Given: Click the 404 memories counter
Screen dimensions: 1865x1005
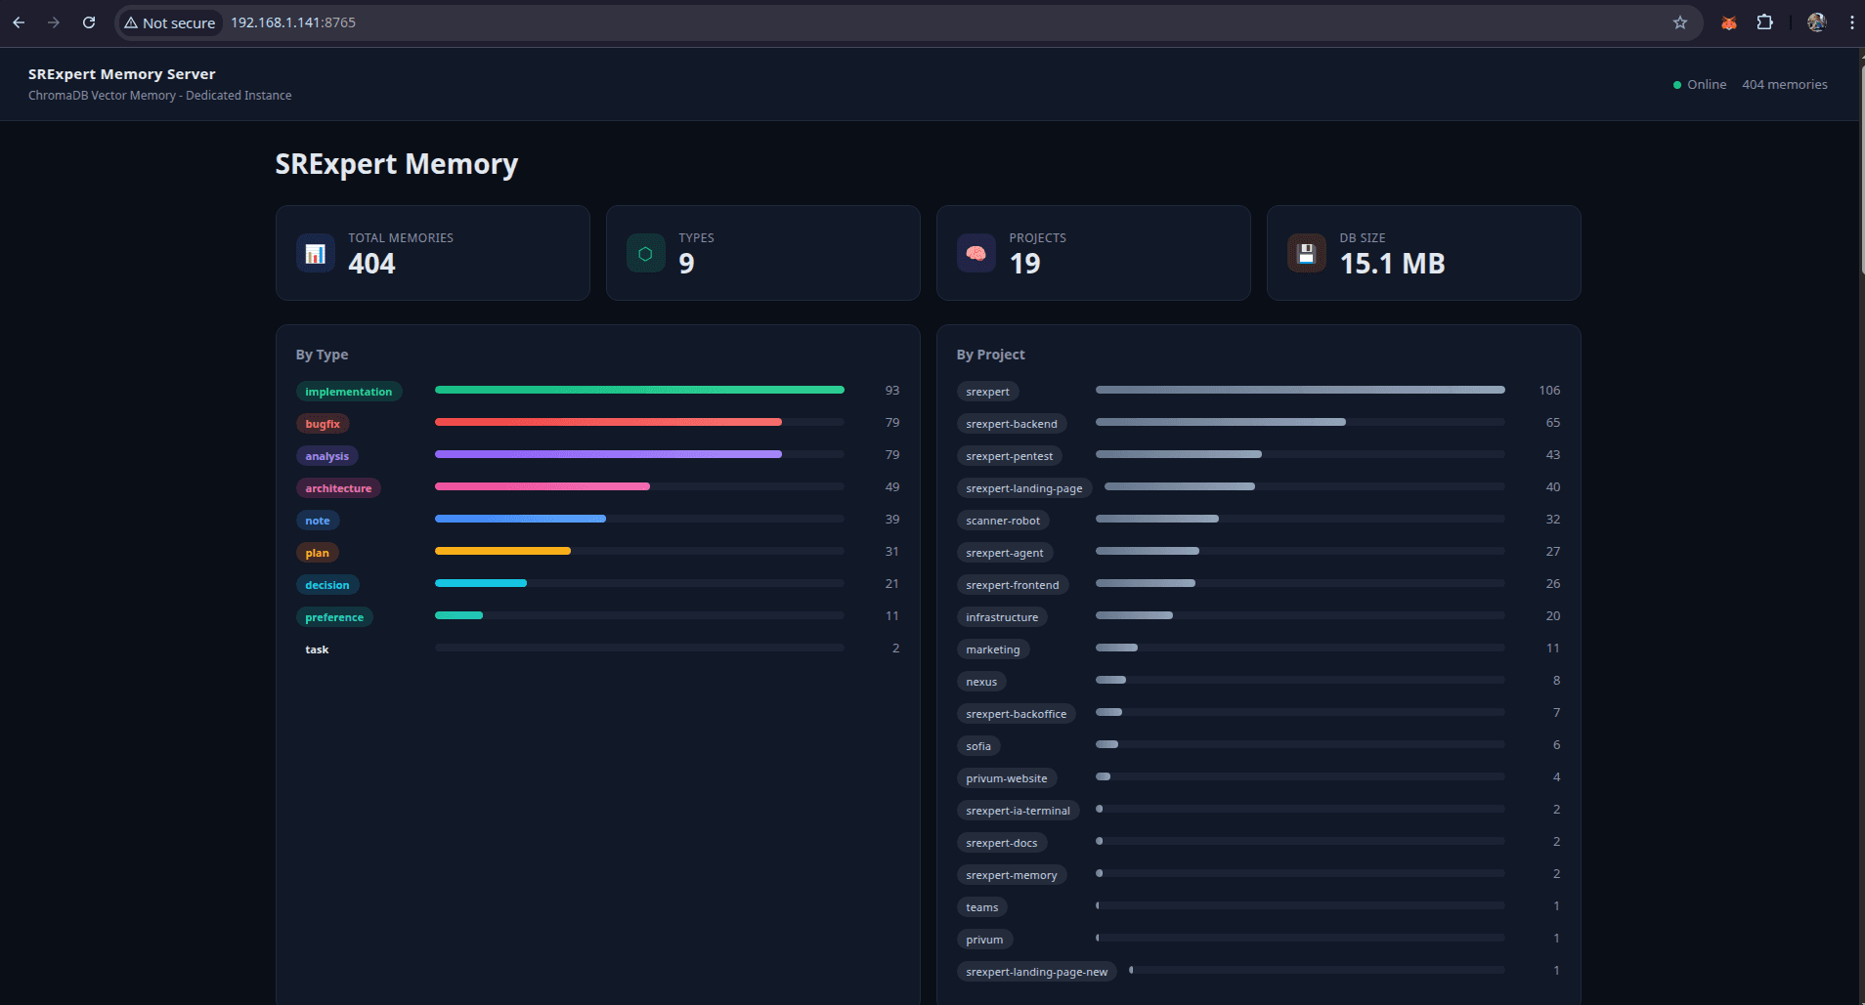Looking at the screenshot, I should click(1784, 84).
